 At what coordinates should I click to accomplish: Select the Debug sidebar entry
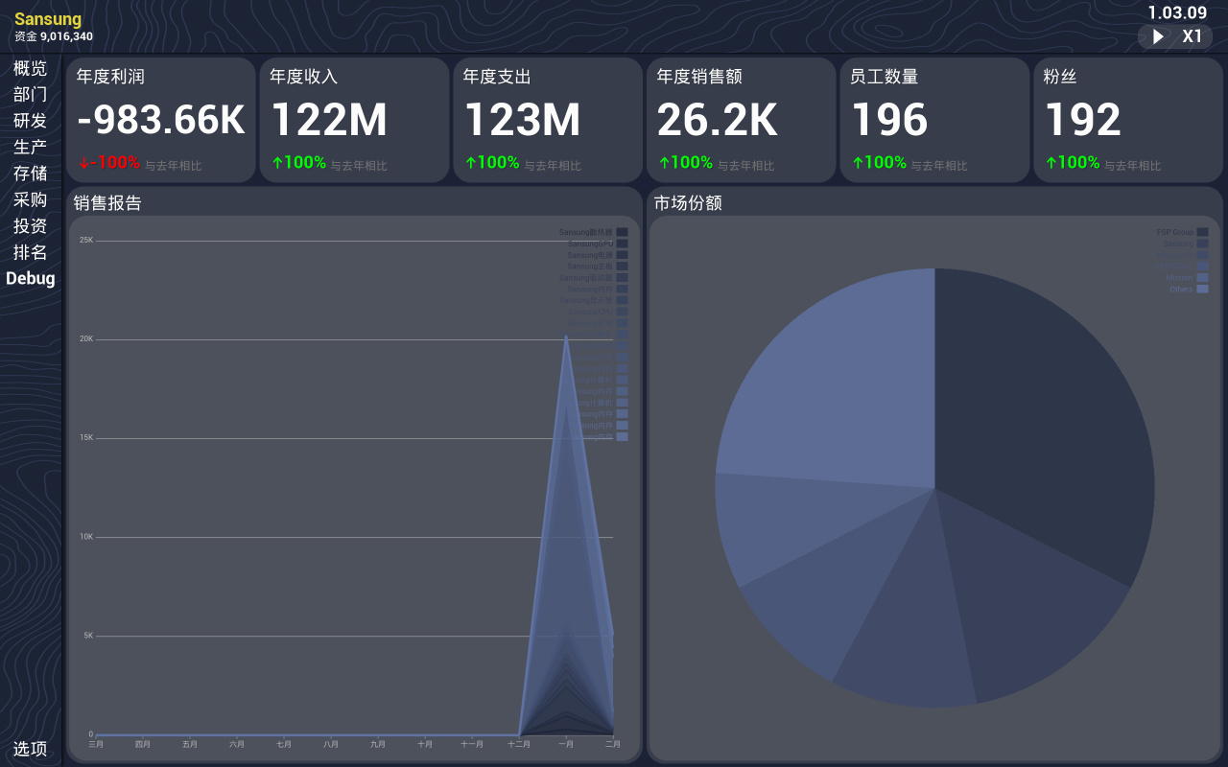(31, 279)
